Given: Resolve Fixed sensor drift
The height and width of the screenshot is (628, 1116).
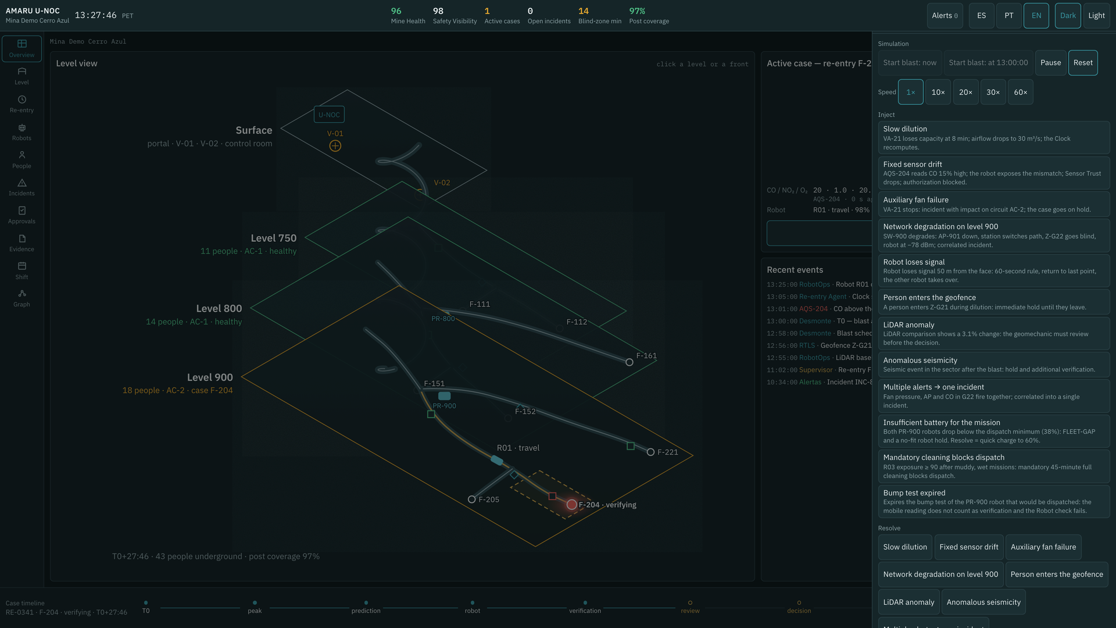Looking at the screenshot, I should coord(969,547).
